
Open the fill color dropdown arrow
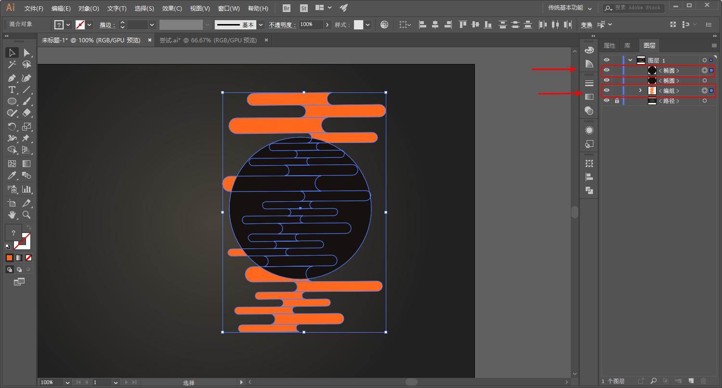tap(68, 25)
